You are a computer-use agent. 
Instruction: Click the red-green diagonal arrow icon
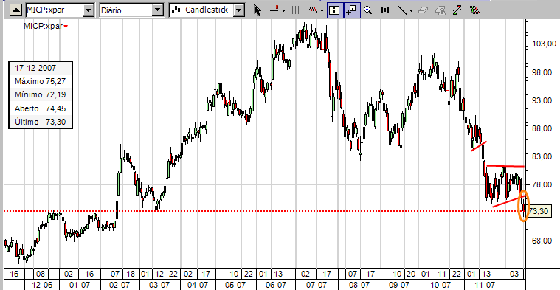coord(457,10)
